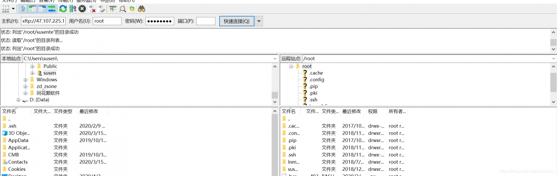Toggle the transfer queue display
Image resolution: width=557 pixels, height=176 pixels.
pyautogui.click(x=51, y=8)
